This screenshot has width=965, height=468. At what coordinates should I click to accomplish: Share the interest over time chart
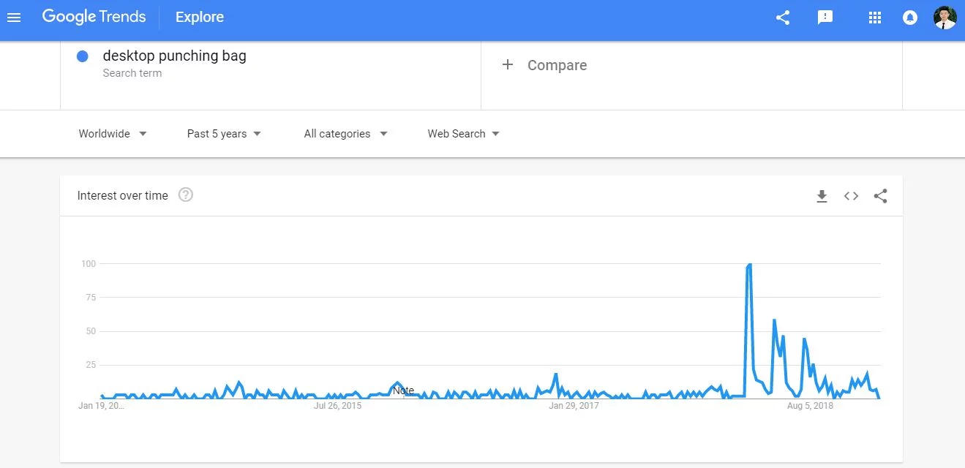pos(880,196)
